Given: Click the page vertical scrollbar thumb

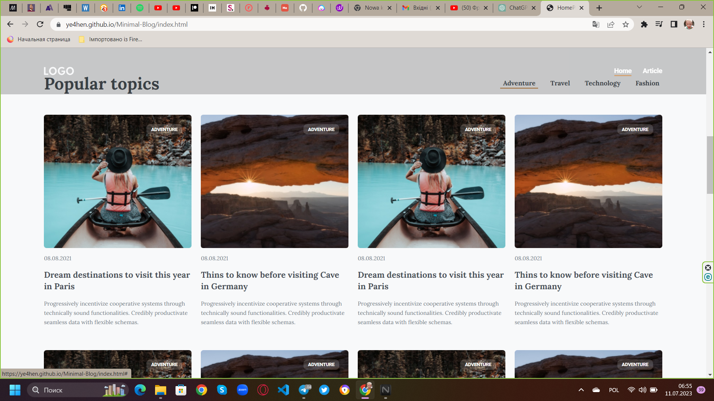Looking at the screenshot, I should coord(710,165).
